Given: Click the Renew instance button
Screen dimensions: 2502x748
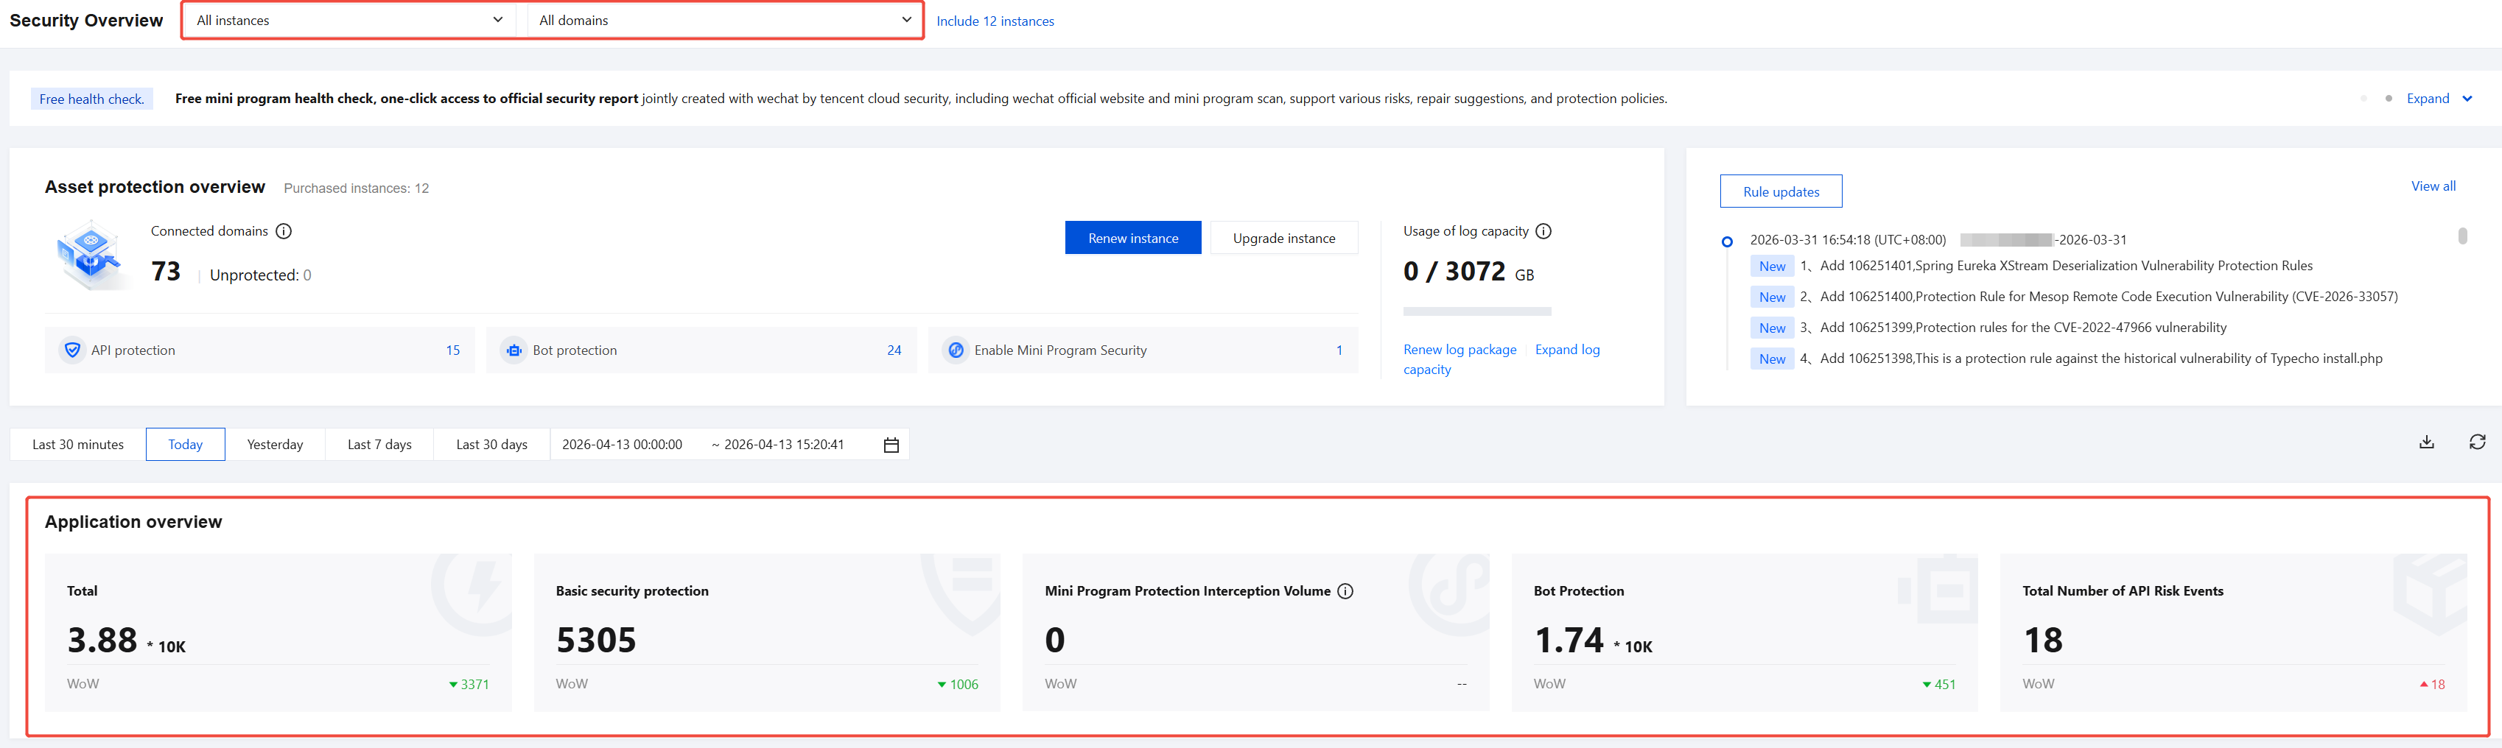Looking at the screenshot, I should [1132, 239].
